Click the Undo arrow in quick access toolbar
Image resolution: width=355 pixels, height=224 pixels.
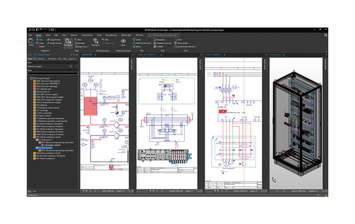(x=41, y=30)
